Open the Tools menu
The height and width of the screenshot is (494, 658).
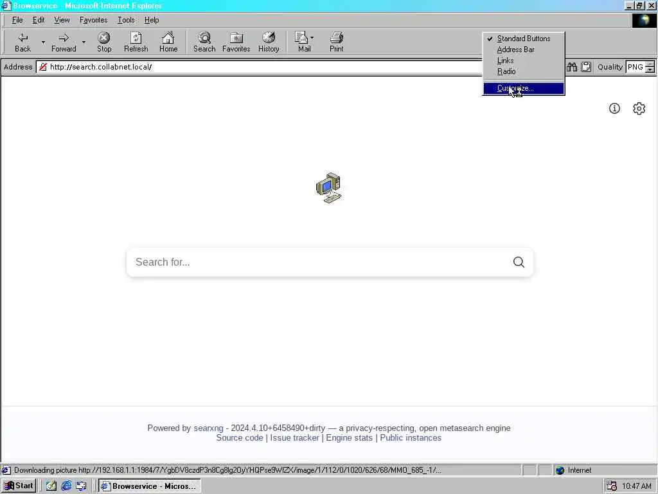[x=126, y=20]
